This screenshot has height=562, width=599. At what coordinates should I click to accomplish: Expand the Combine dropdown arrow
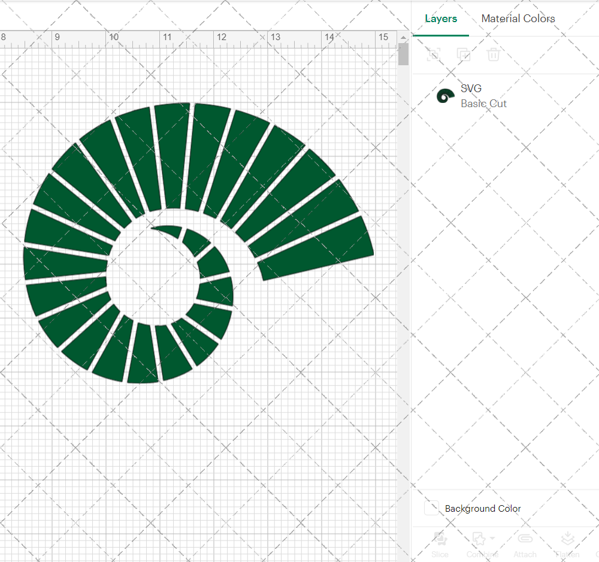[492, 538]
